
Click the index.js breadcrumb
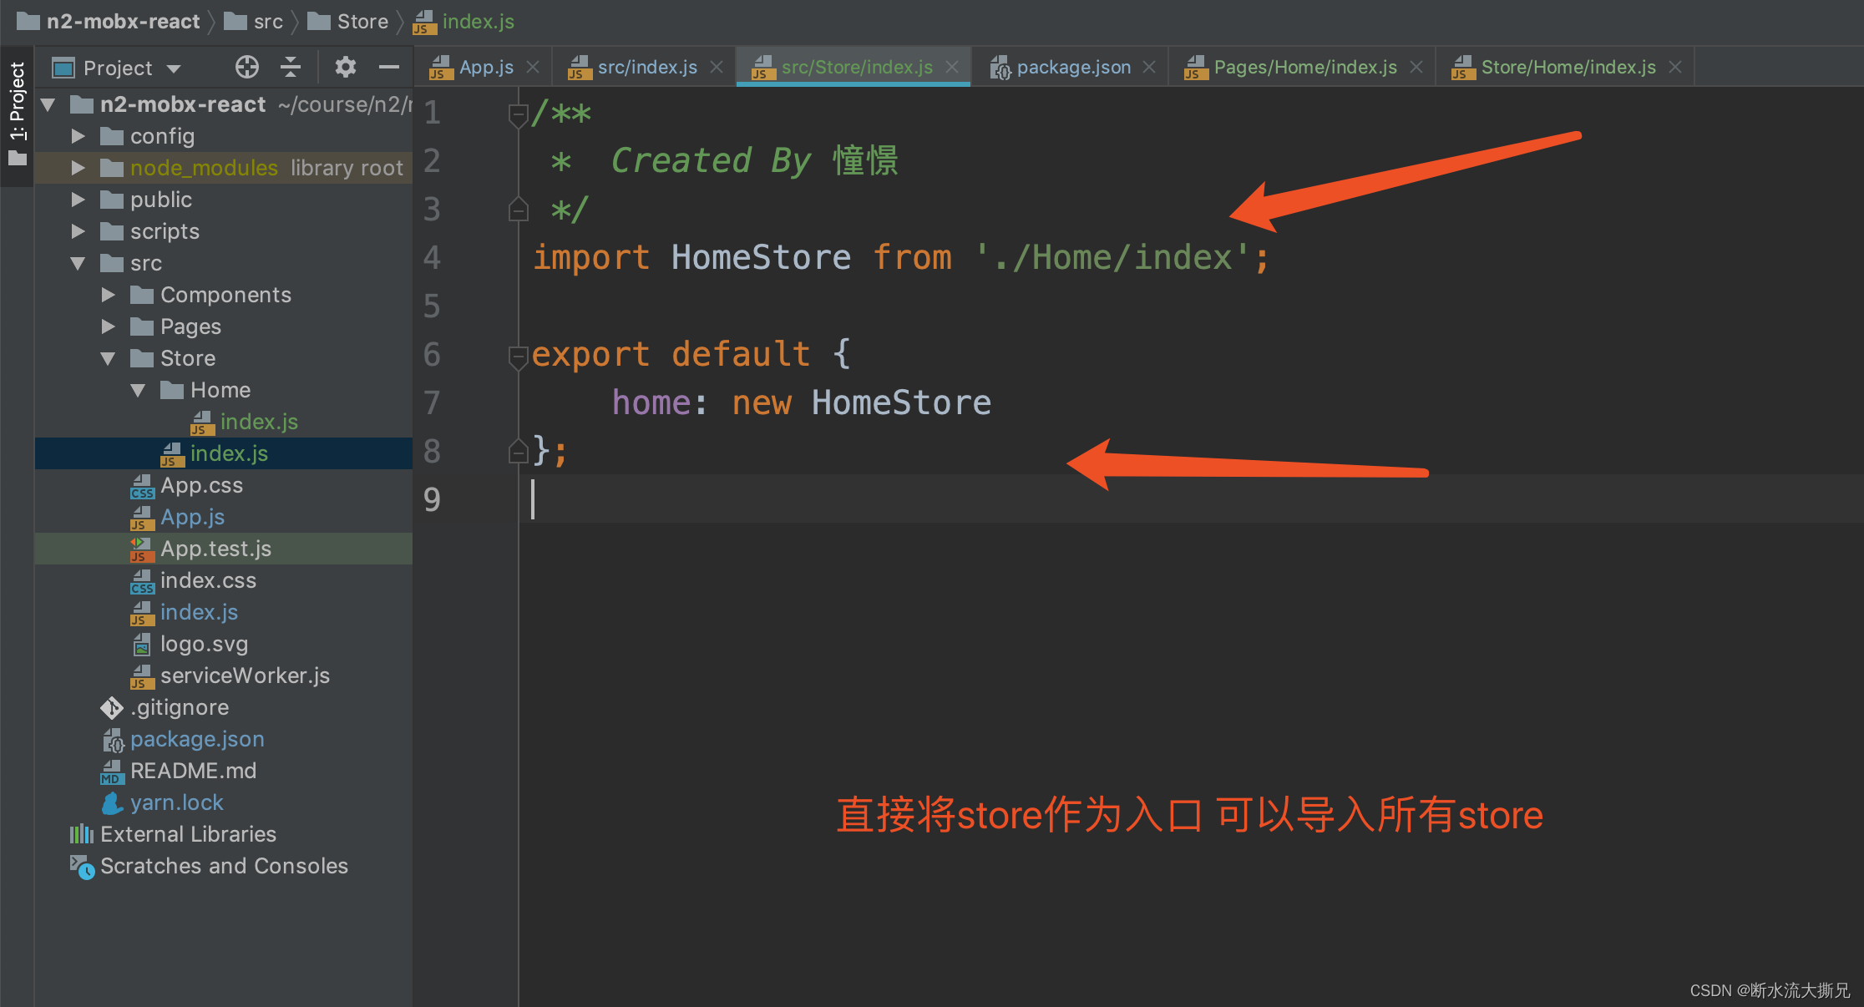click(x=479, y=21)
